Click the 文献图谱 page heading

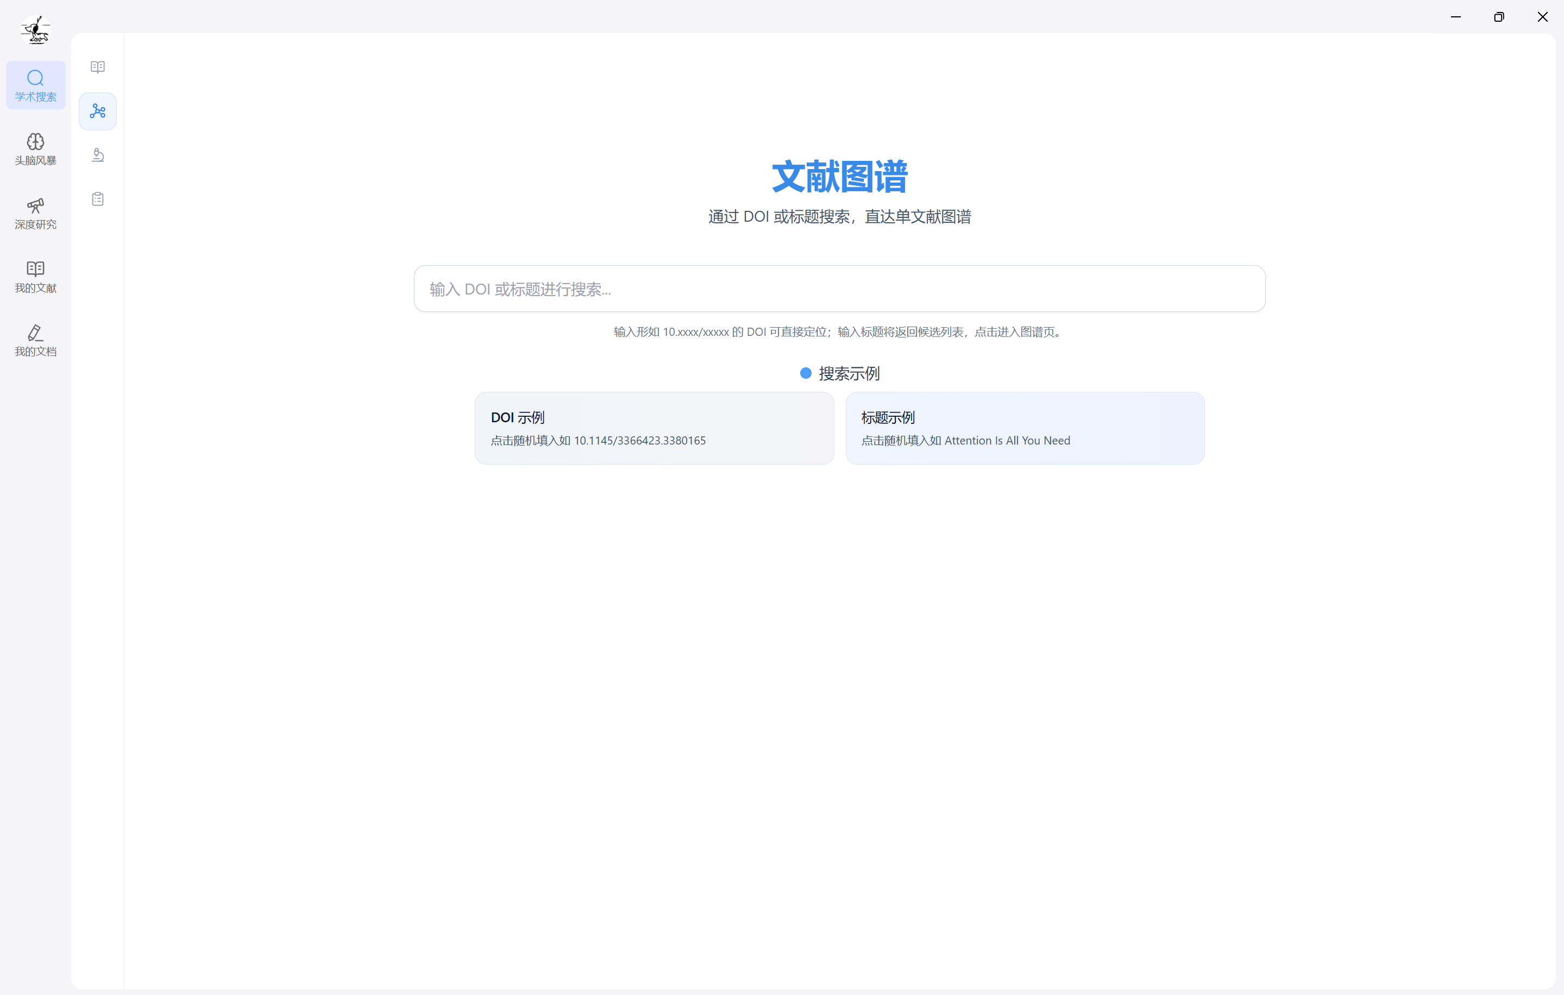pyautogui.click(x=839, y=177)
